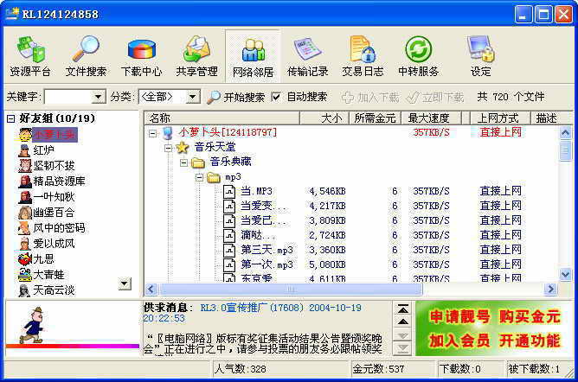
Task: Open the 关键字 keyword dropdown
Action: 98,97
